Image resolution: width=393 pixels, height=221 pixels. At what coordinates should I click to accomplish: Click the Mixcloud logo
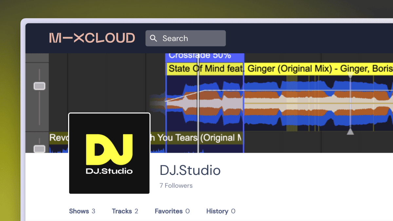[x=92, y=38]
